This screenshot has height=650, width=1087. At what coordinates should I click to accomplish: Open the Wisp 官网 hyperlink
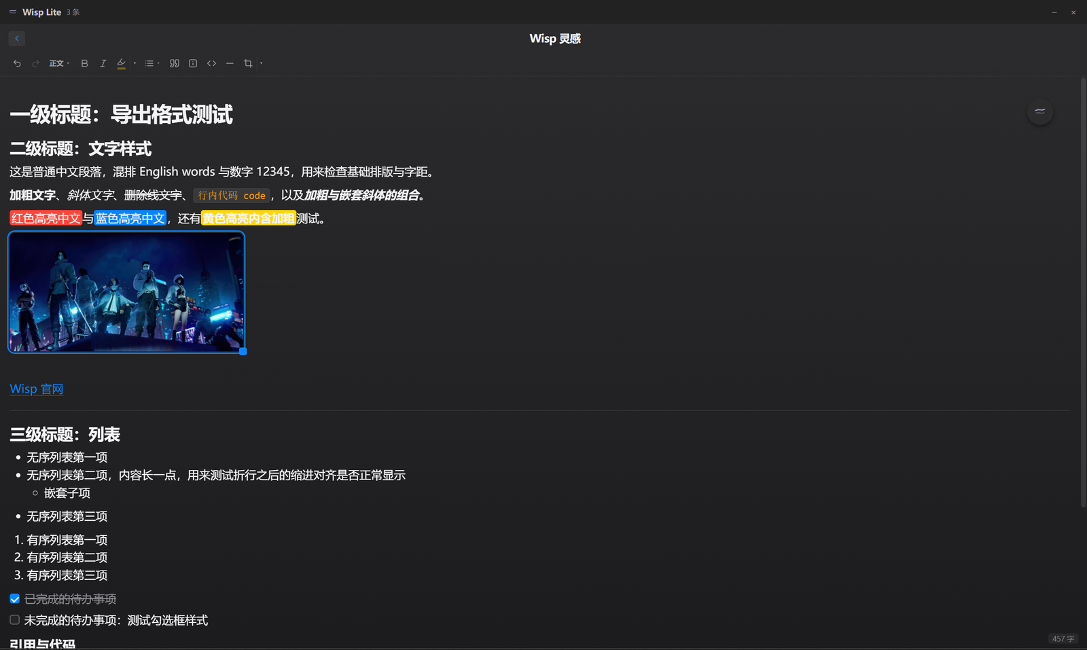tap(37, 389)
